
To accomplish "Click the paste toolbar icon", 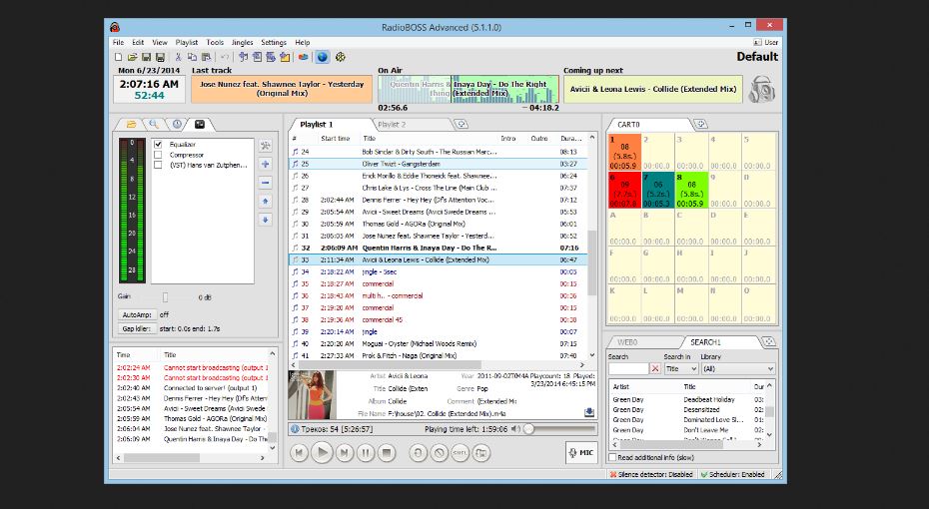I will point(206,58).
